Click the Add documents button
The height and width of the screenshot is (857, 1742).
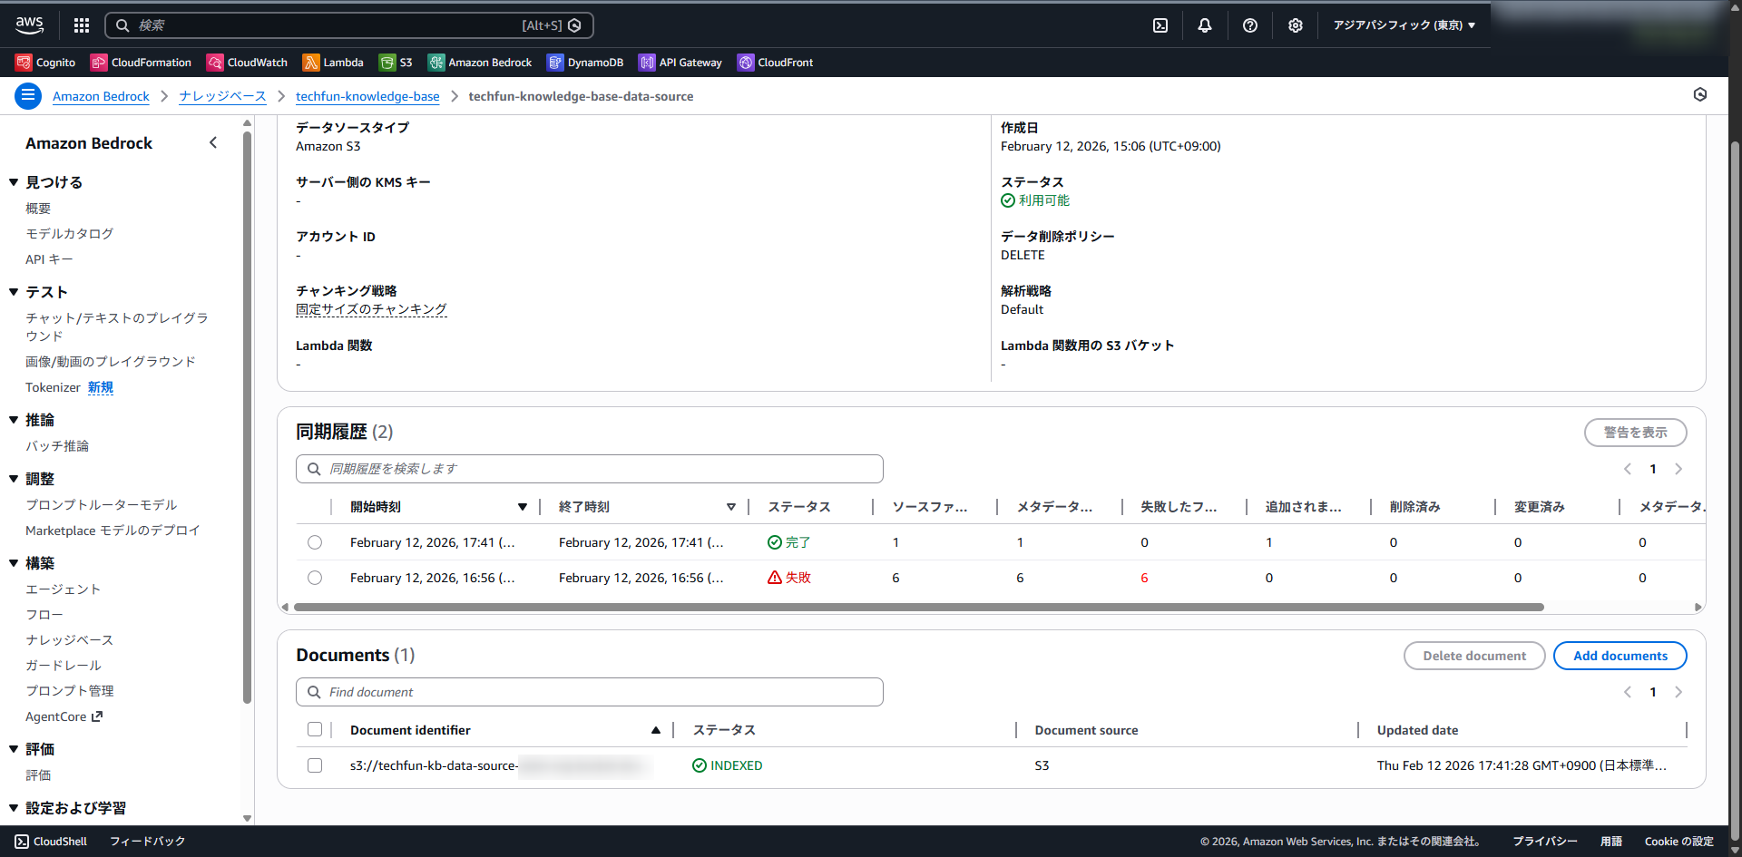click(x=1620, y=656)
